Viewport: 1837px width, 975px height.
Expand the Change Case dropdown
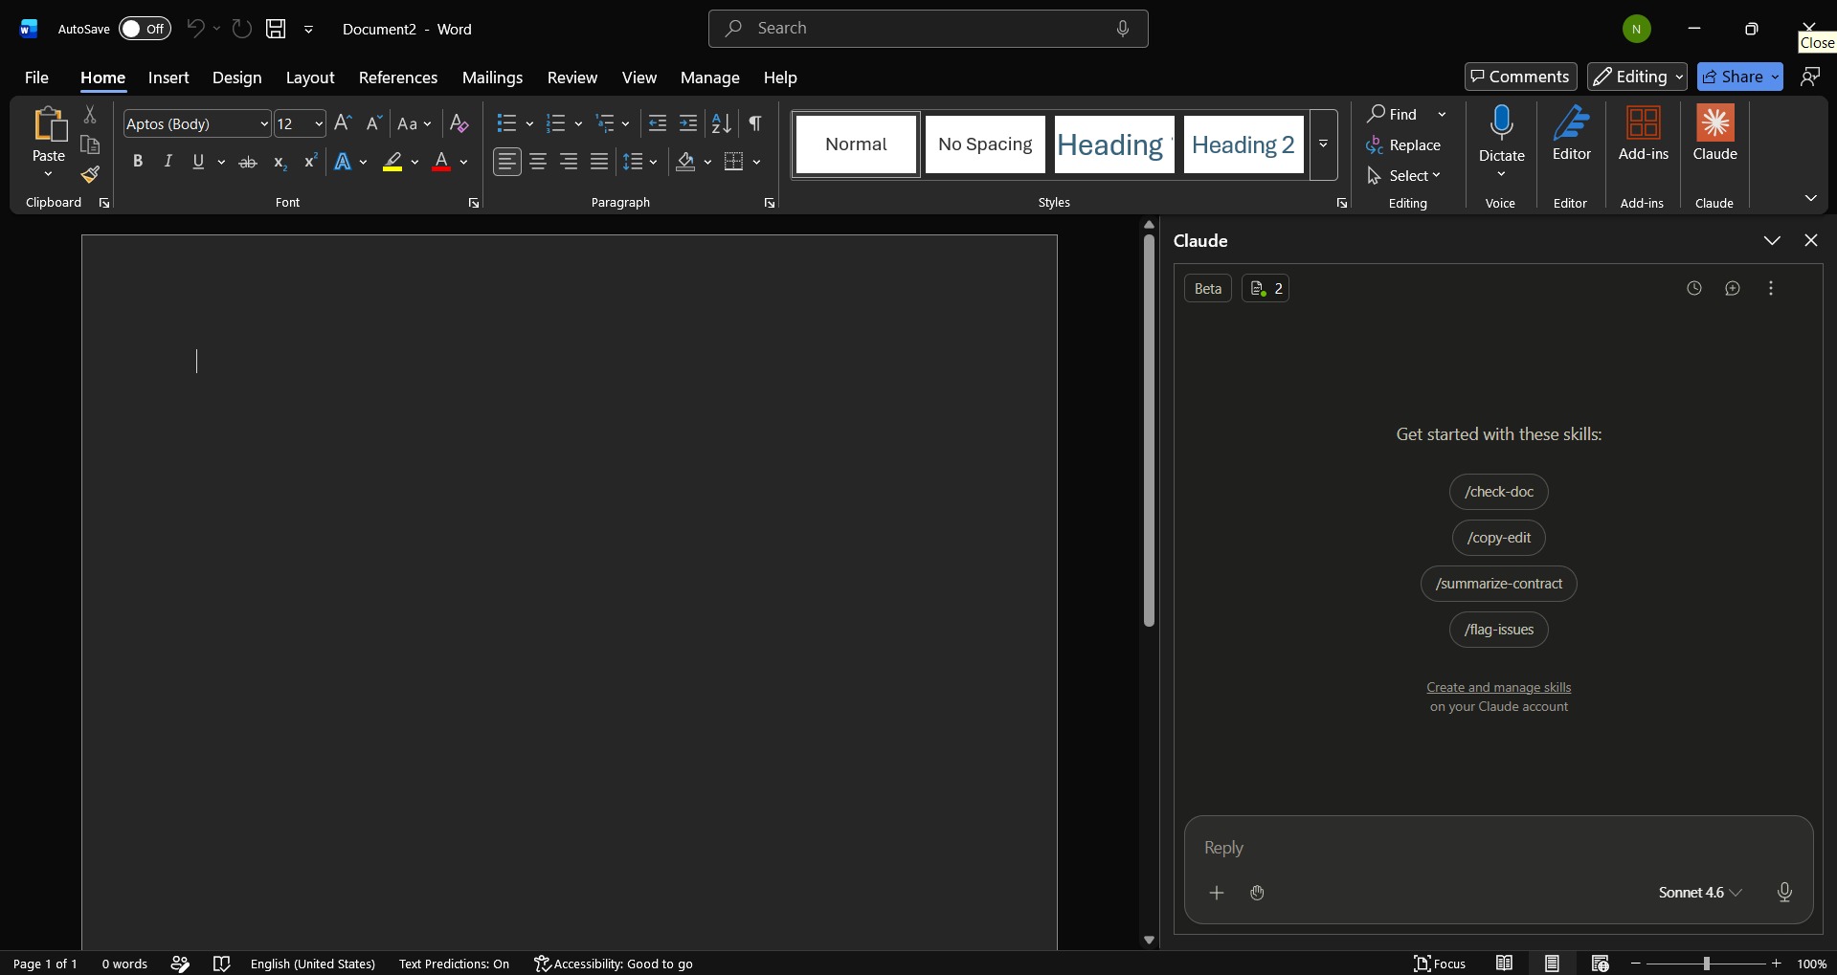tap(414, 123)
